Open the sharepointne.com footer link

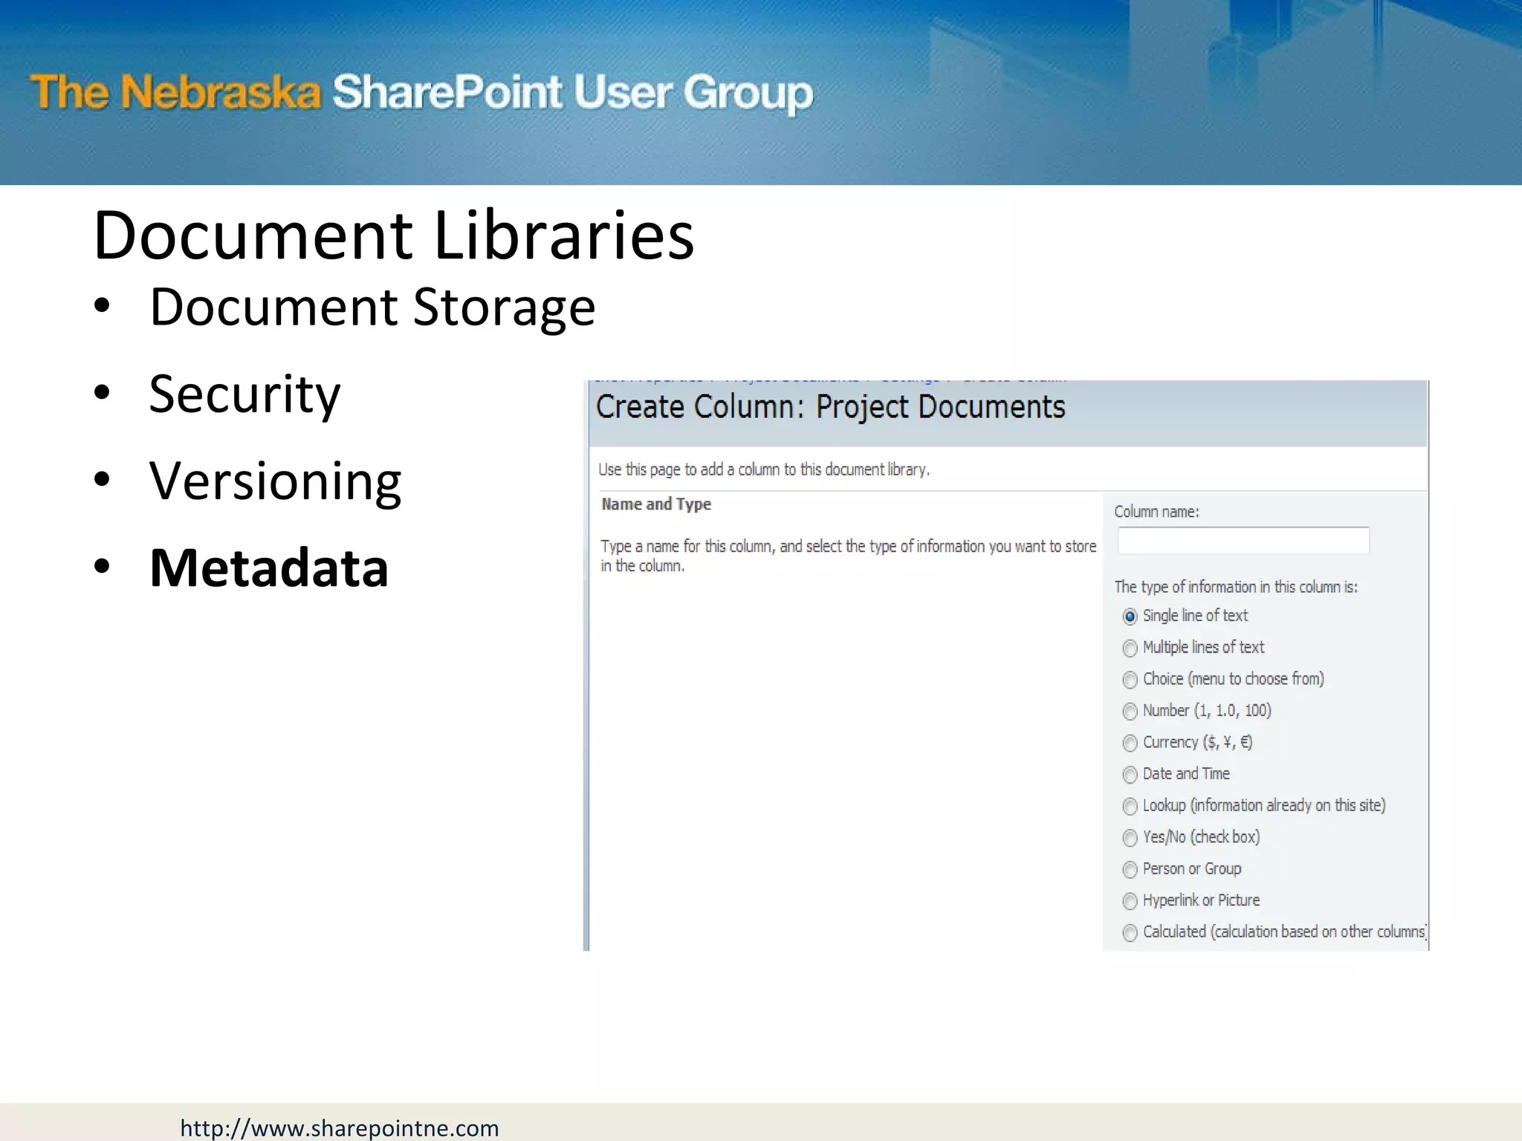tap(340, 1128)
